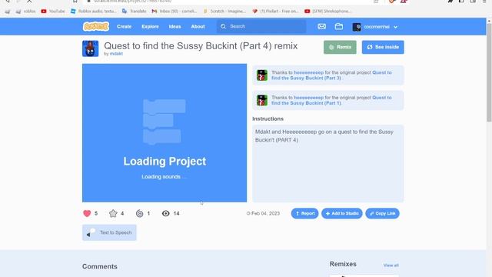Open the roblox bookmark

pyautogui.click(x=25, y=11)
